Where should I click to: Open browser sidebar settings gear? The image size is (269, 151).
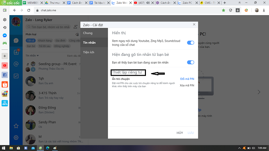[5, 20]
